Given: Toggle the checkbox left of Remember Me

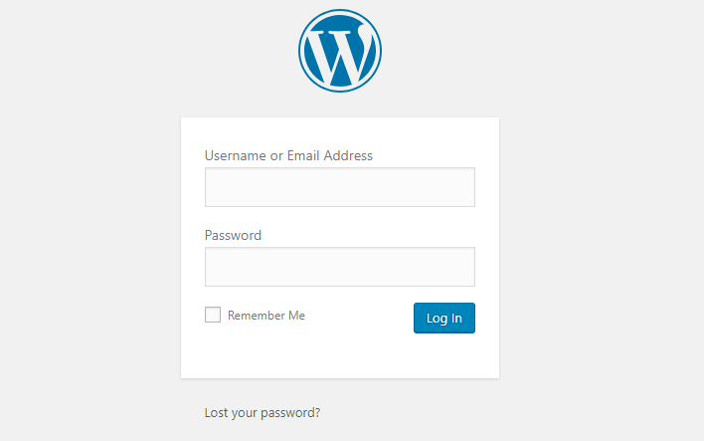Looking at the screenshot, I should pos(213,315).
